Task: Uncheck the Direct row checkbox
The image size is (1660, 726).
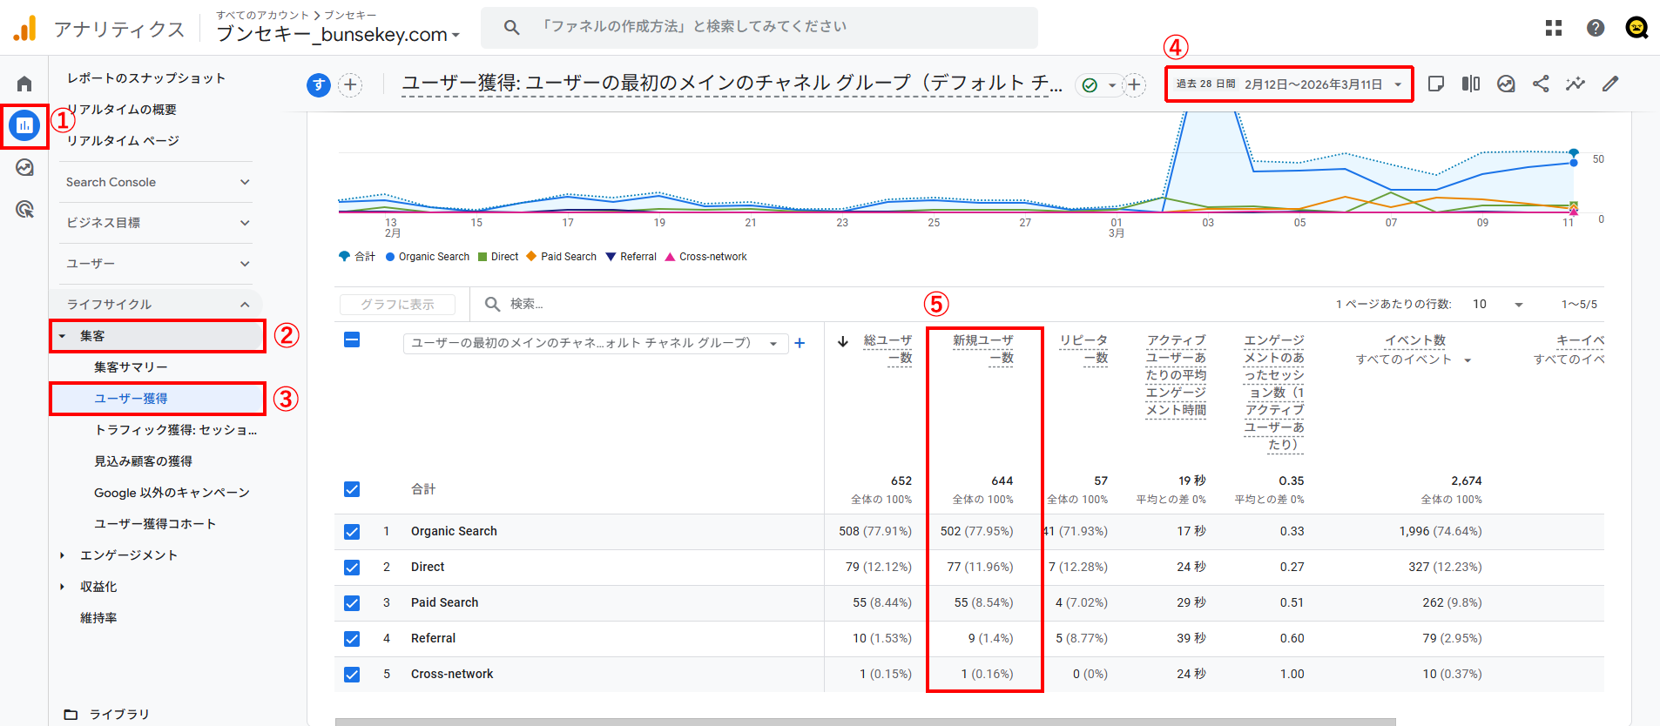Action: (x=352, y=568)
